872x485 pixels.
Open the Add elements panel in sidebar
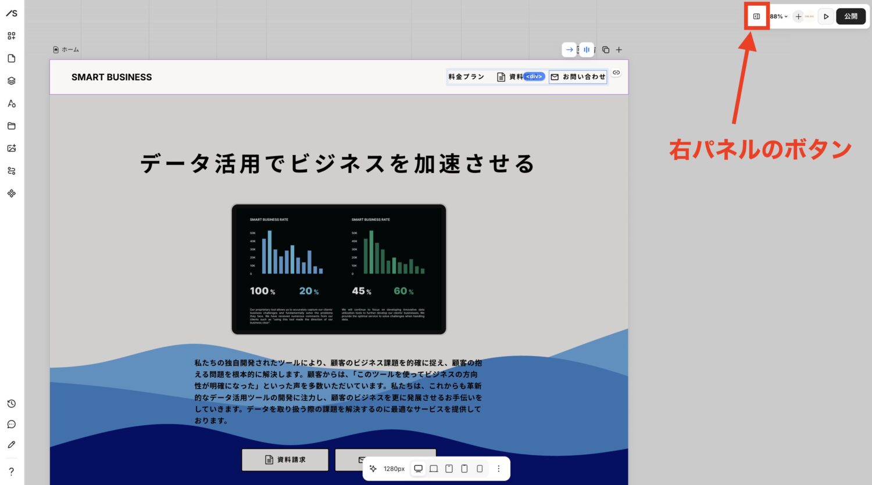(x=12, y=36)
